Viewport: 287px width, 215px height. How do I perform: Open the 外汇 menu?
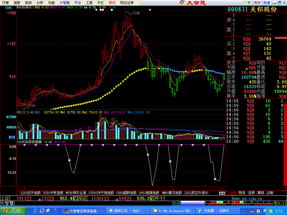[x=101, y=3]
